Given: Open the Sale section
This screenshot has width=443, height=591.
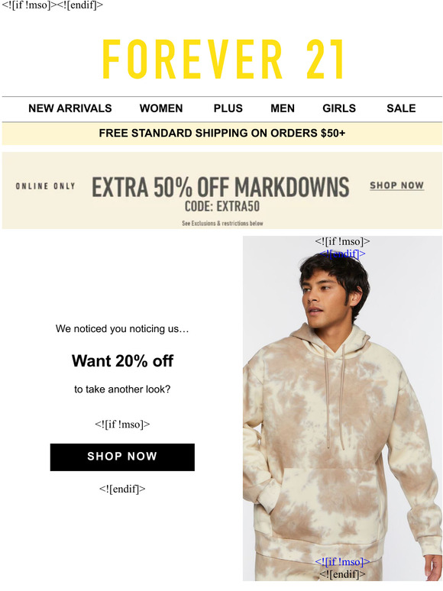Looking at the screenshot, I should click(401, 108).
